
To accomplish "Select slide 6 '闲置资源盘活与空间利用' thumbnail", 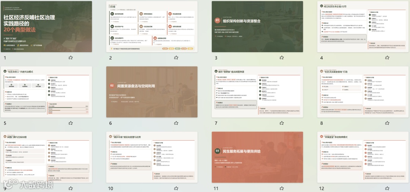I will point(152,92).
